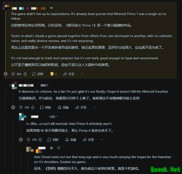Viewport: 182px width, 174px height.
Task: Upvote the 138-vote reply about criticism
Action: [x=21, y=107]
